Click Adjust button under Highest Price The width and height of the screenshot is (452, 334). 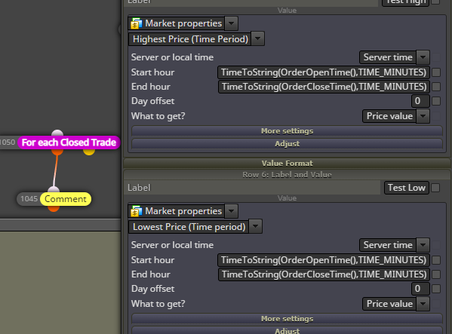click(287, 144)
